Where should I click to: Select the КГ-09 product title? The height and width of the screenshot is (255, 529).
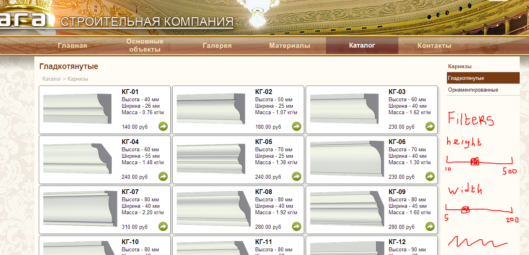(397, 192)
